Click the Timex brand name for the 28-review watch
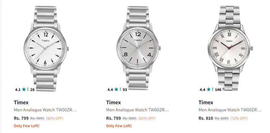This screenshot has height=133, width=270. [21, 102]
